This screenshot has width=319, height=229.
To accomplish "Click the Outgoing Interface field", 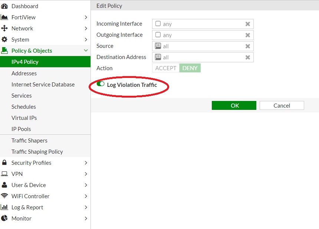I will (x=203, y=35).
